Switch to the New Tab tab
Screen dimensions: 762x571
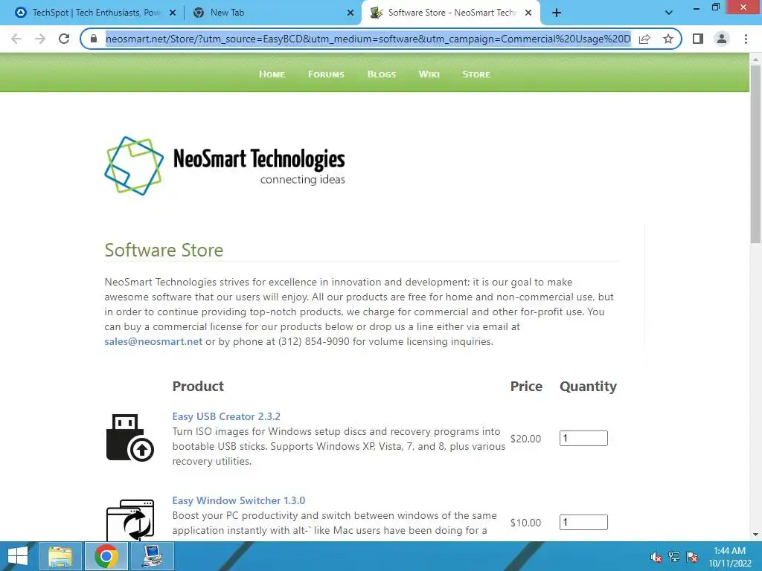click(273, 13)
